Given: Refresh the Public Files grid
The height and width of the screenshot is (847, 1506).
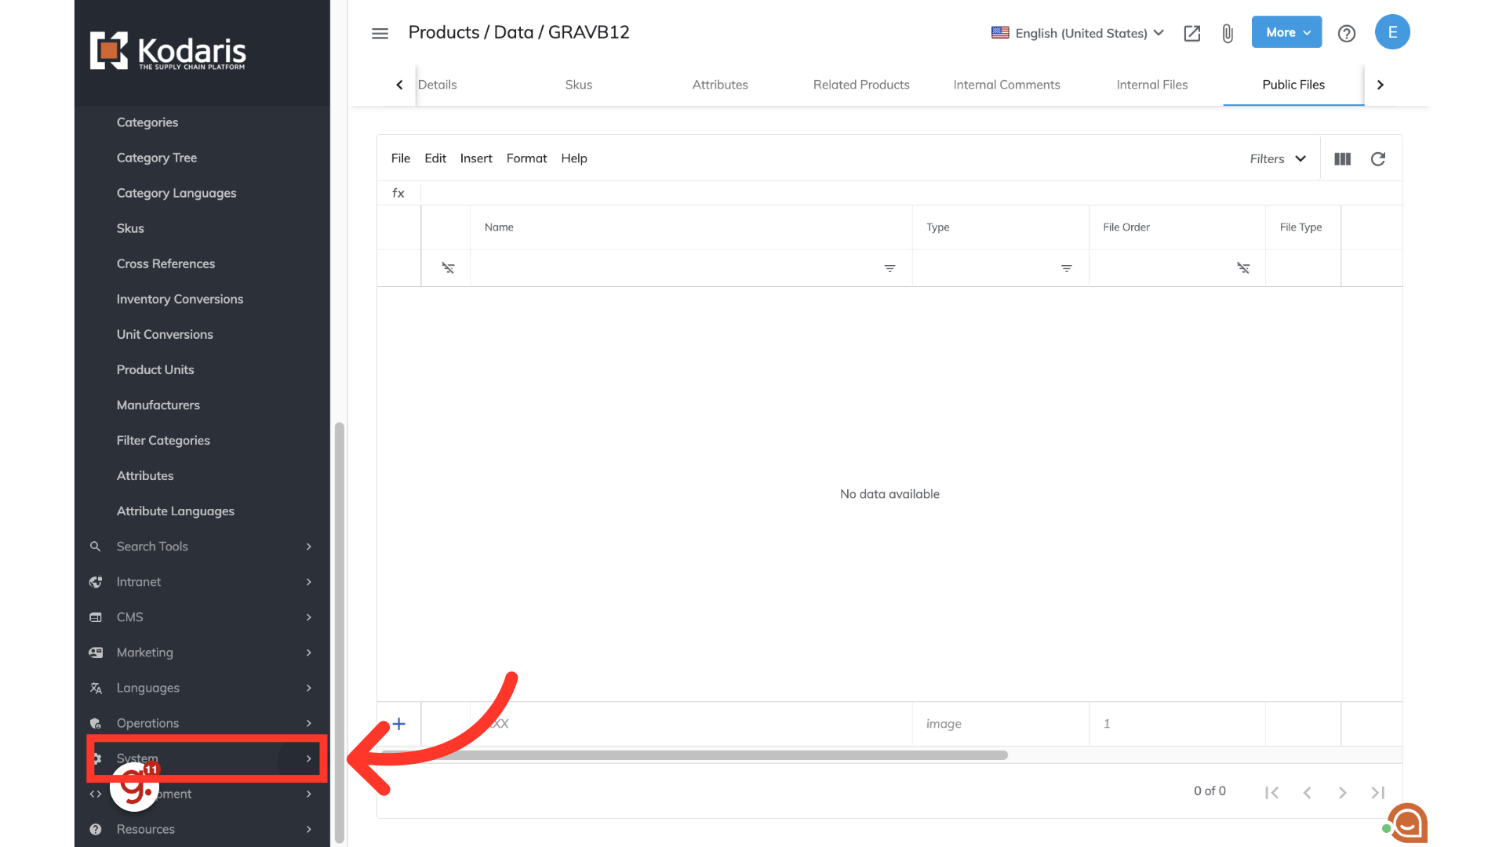Looking at the screenshot, I should 1377,159.
